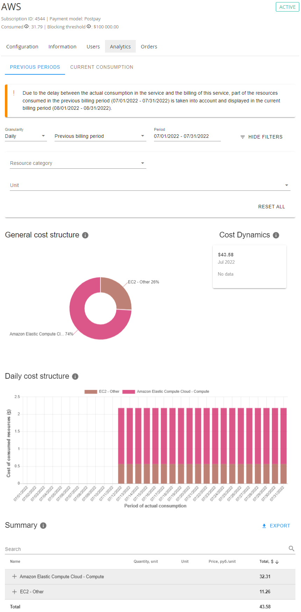Select the Analytics tab
This screenshot has height=612, width=301.
click(120, 47)
